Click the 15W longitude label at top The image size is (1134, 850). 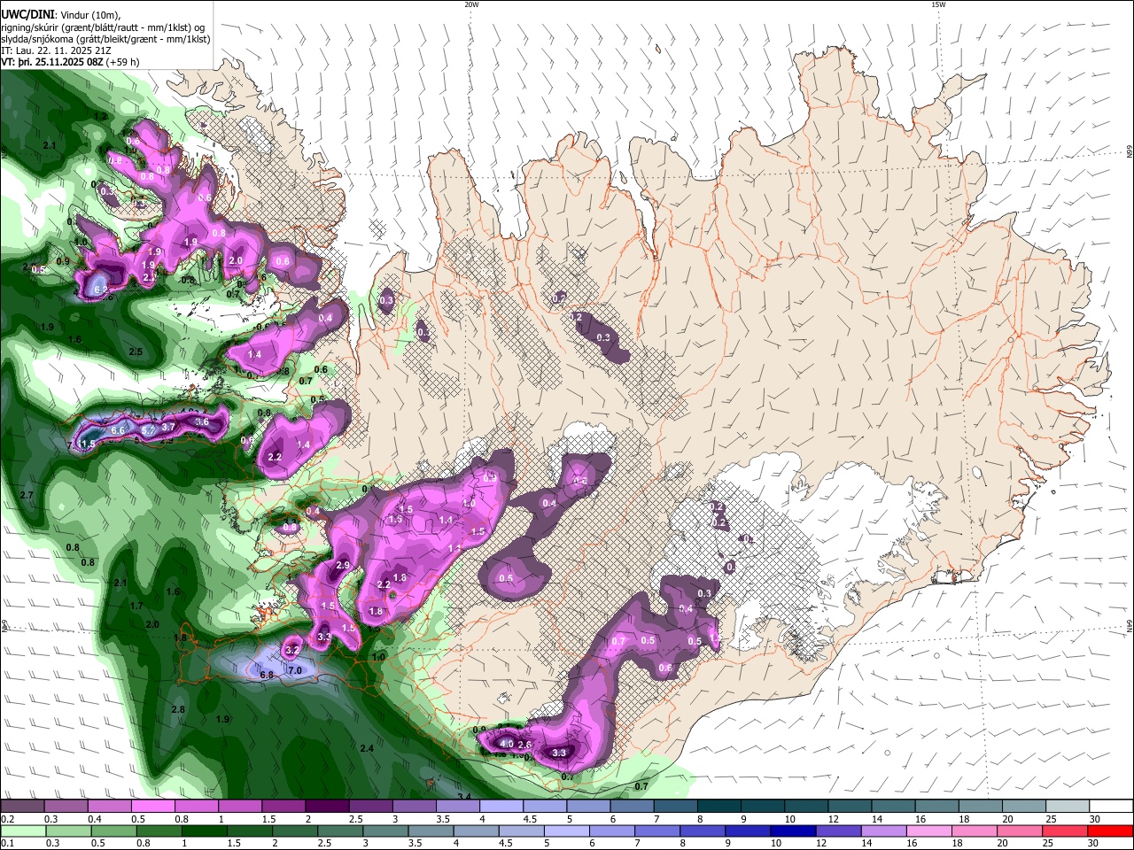coord(938,4)
